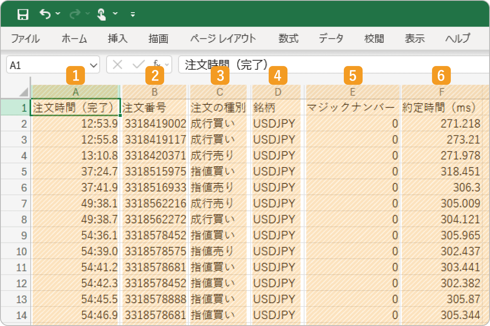Select the cell containing 3318419117
Screen dimensions: 490x326
(154, 138)
